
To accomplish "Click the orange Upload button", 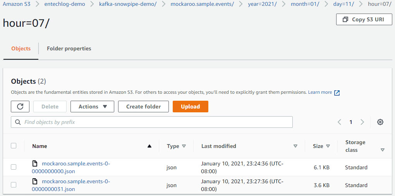I will click(191, 107).
